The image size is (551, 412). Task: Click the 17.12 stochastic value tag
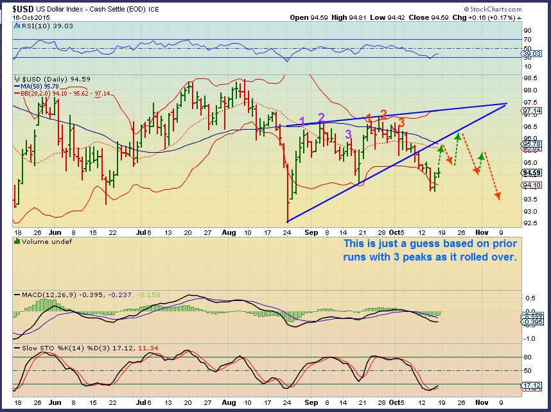pos(532,386)
